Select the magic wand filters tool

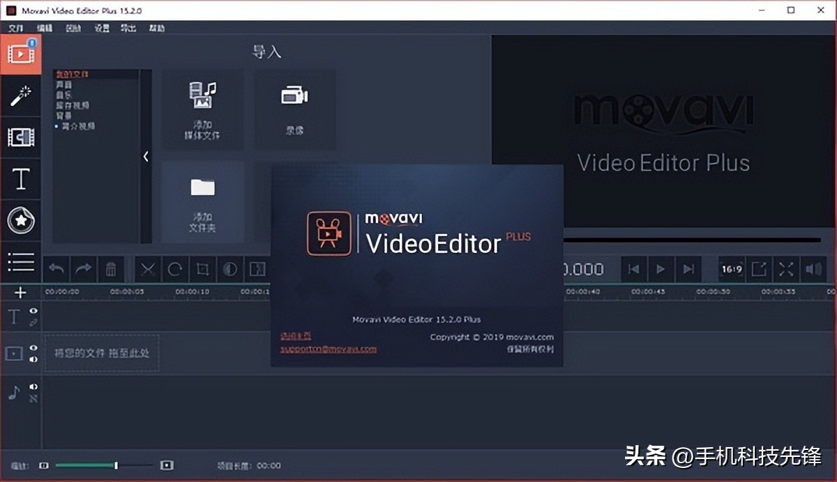[21, 95]
